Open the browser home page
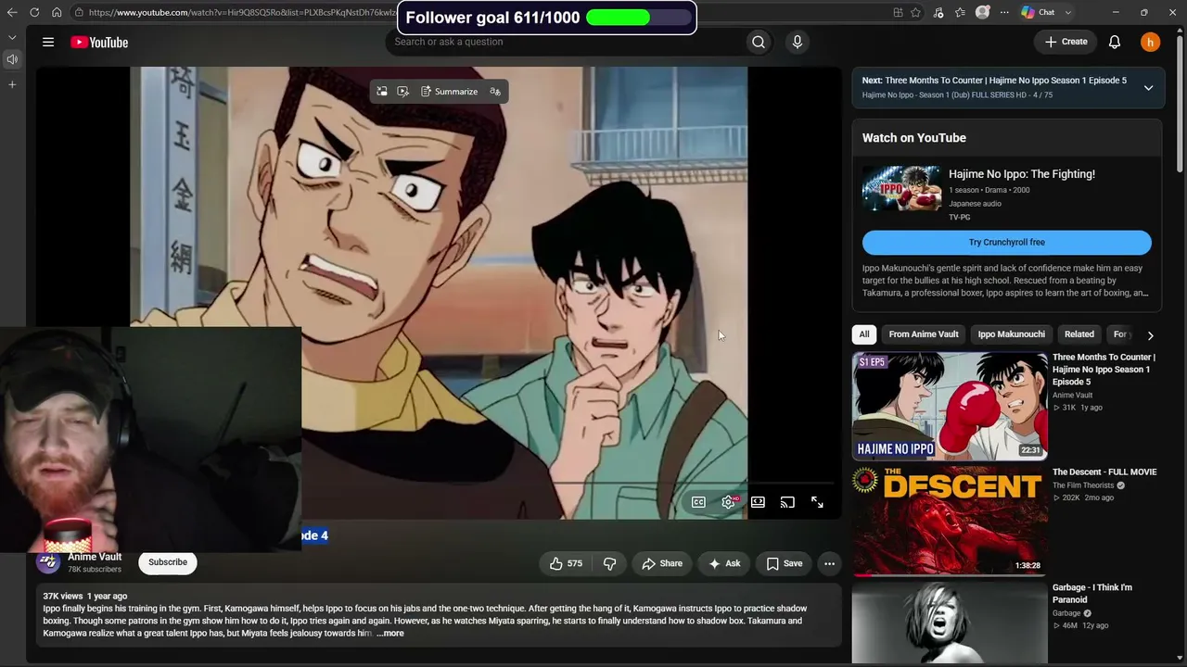Viewport: 1187px width, 667px height. point(57,12)
